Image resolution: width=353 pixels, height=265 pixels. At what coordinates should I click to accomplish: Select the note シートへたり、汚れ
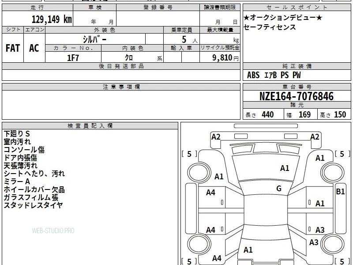[34, 174]
